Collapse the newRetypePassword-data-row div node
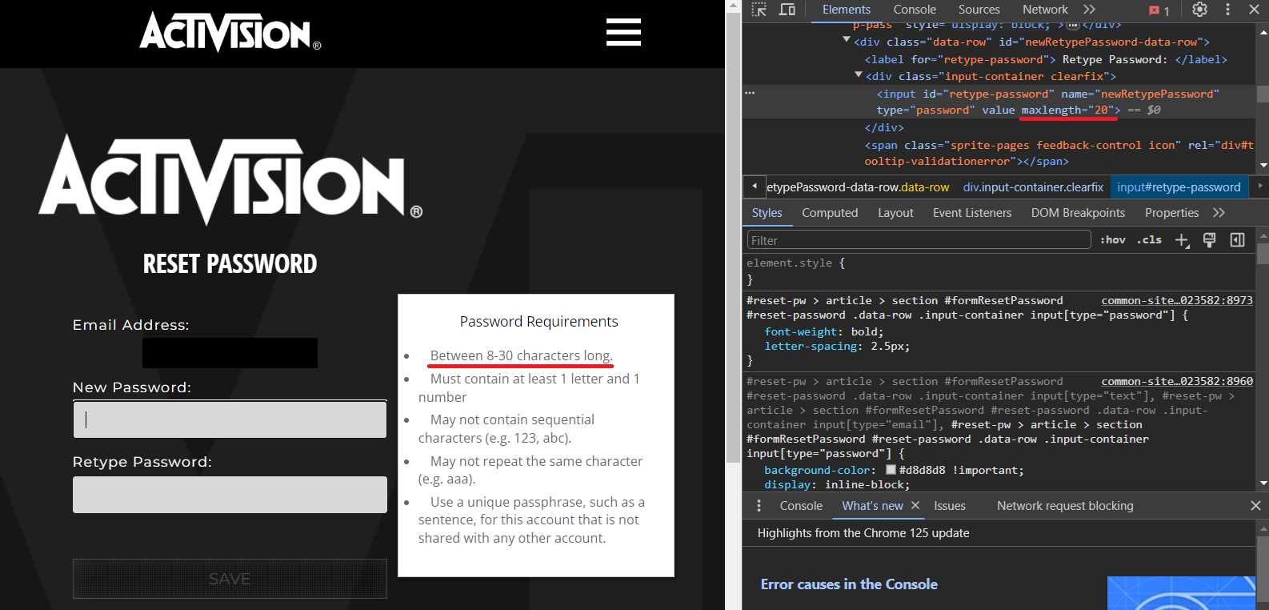The image size is (1269, 610). [x=847, y=40]
